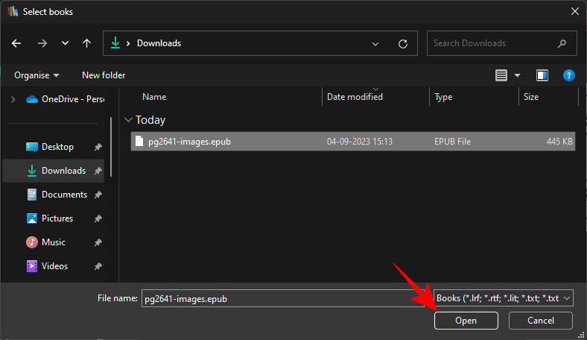Click the Forward navigation arrow
Screen dimensions: 587x340
coord(42,43)
